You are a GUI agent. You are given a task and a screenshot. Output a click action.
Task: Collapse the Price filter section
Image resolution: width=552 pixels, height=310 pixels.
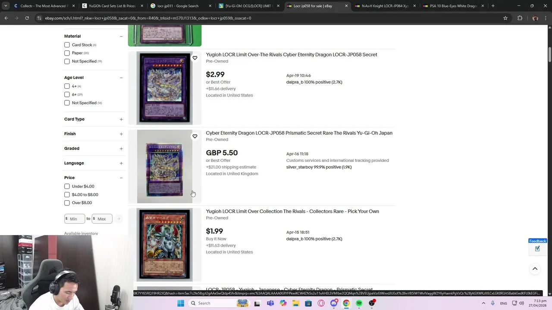point(121,178)
